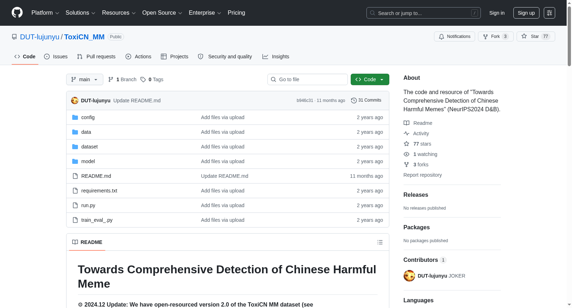Open the main branch selector dropdown
The image size is (572, 308).
[x=85, y=79]
